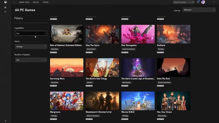Screen dimensions: 219x123
Task: Open the SOCIAL tab
Action: [x=36, y=2]
